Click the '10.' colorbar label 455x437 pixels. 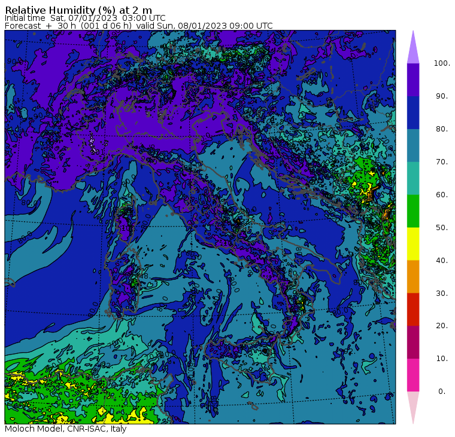coord(442,359)
